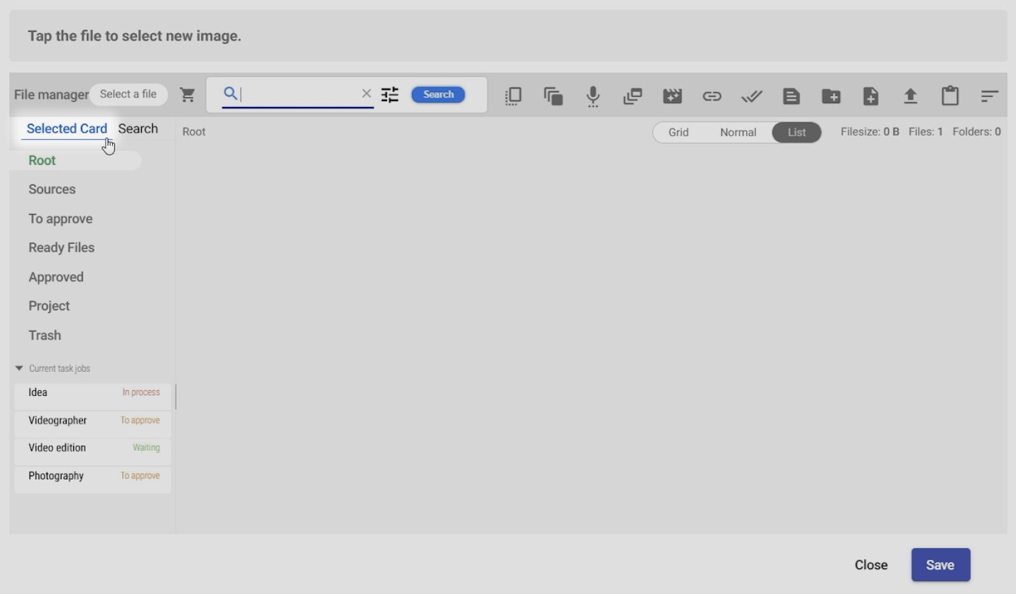The width and height of the screenshot is (1016, 594).
Task: Open search filter settings sliders
Action: coord(390,95)
